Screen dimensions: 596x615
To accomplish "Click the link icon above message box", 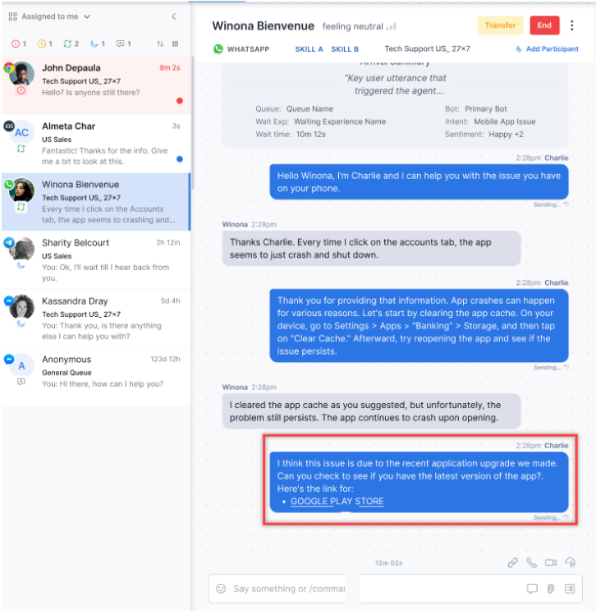I will coord(512,562).
